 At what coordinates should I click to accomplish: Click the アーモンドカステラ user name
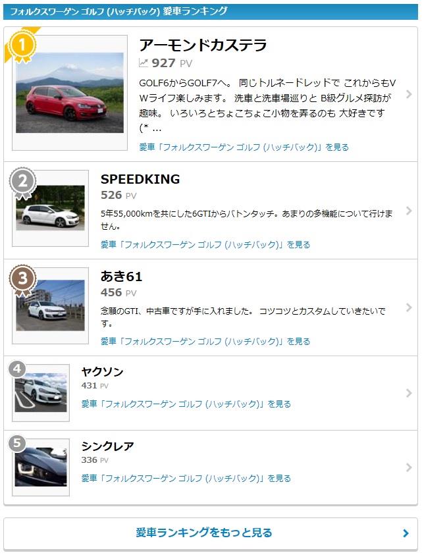coord(203,45)
